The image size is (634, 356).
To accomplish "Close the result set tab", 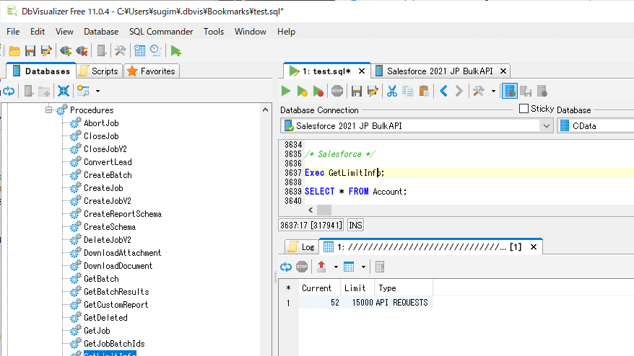I will pos(534,246).
